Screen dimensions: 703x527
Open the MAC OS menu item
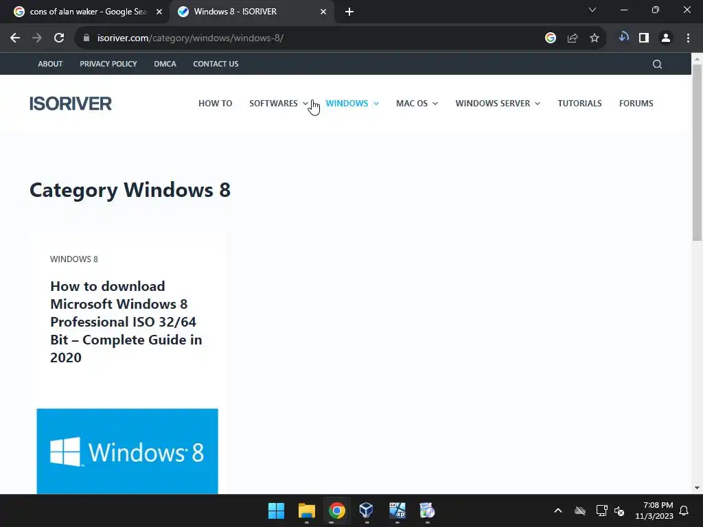point(412,103)
